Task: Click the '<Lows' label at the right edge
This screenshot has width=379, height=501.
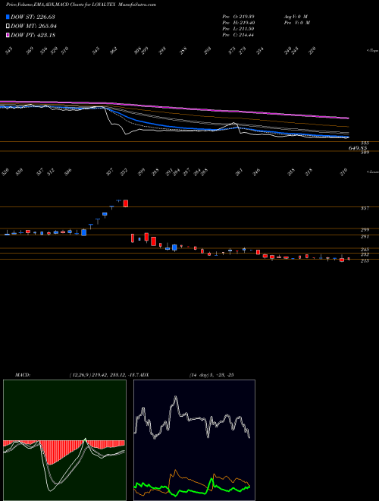Action: tap(373, 172)
